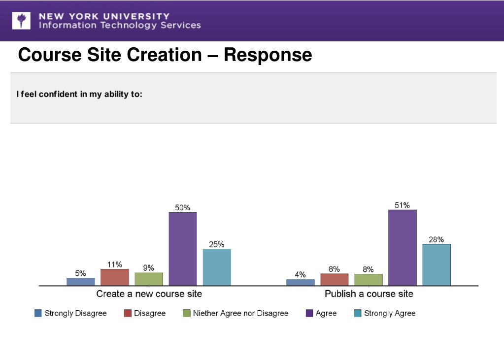Click the Information Technology Services text
504x360 pixels.
click(120, 25)
